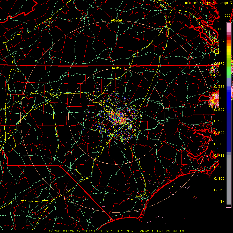The width and height of the screenshot is (233, 233).
Task: Click the [CC] label above the color scale
Action: (x=221, y=18)
